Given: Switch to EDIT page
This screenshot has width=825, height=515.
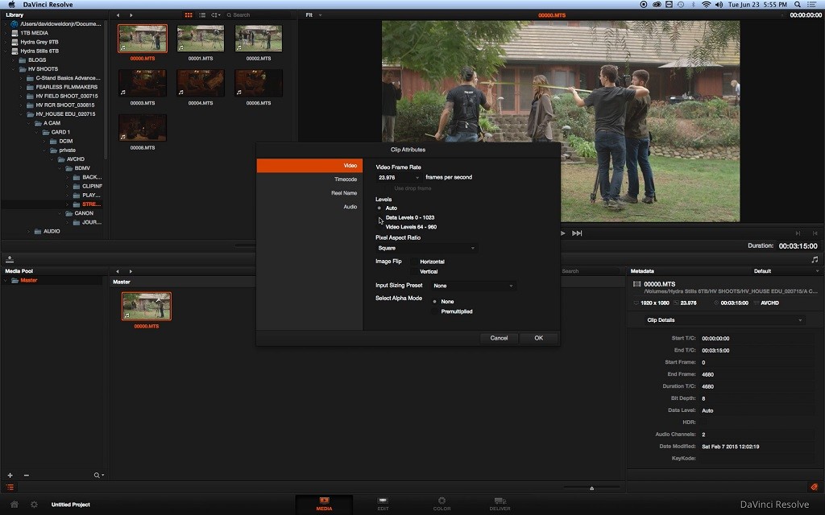Looking at the screenshot, I should click(x=383, y=504).
